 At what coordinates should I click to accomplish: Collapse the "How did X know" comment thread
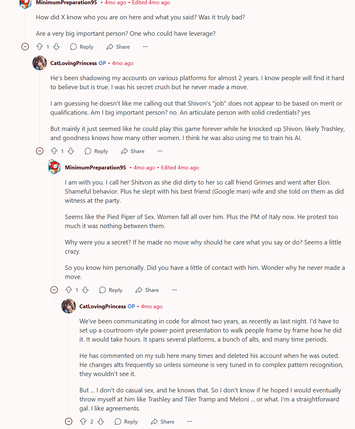pos(25,47)
